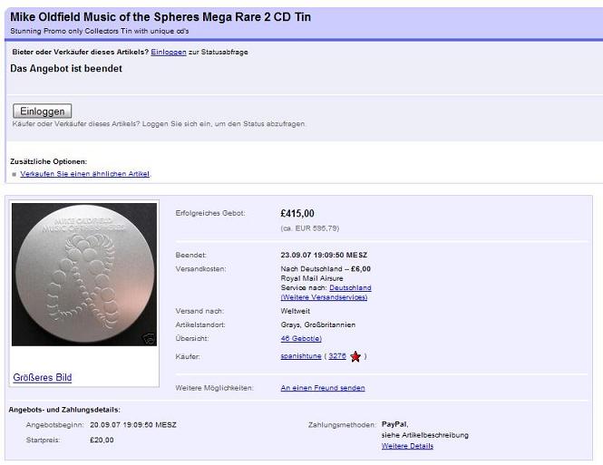Open Verkaufen Sie einen ähnlichen Artikel link

[x=85, y=173]
